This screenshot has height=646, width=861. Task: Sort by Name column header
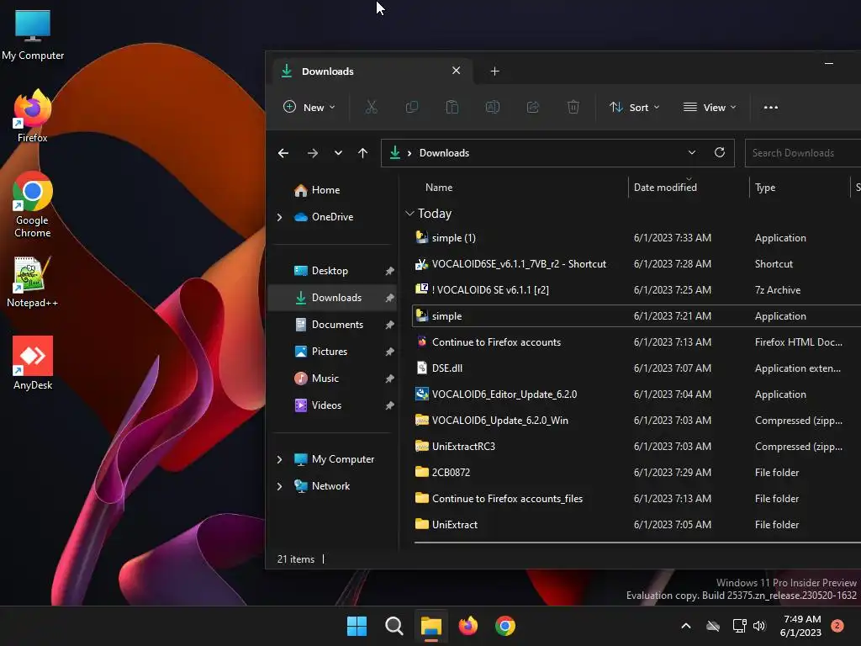439,188
